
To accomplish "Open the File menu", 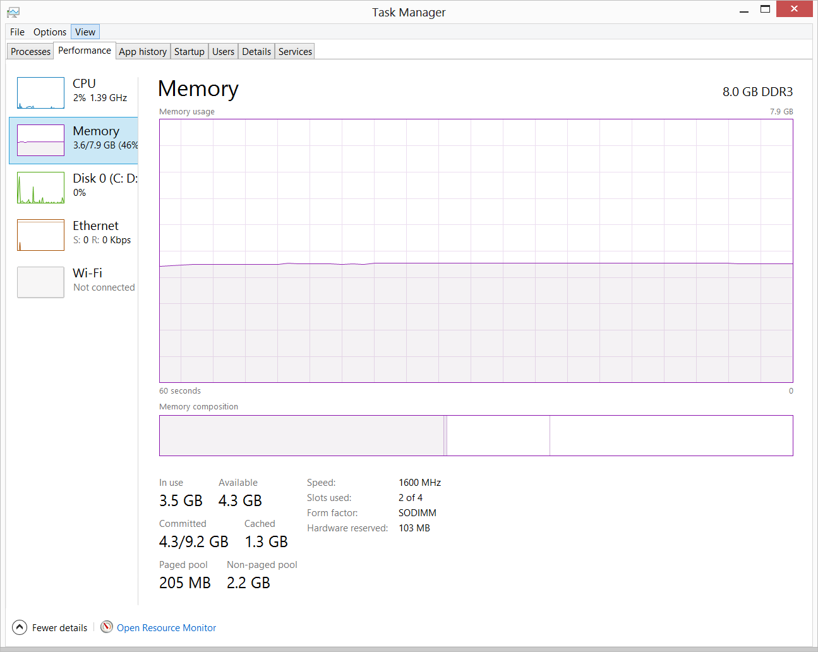I will (17, 32).
